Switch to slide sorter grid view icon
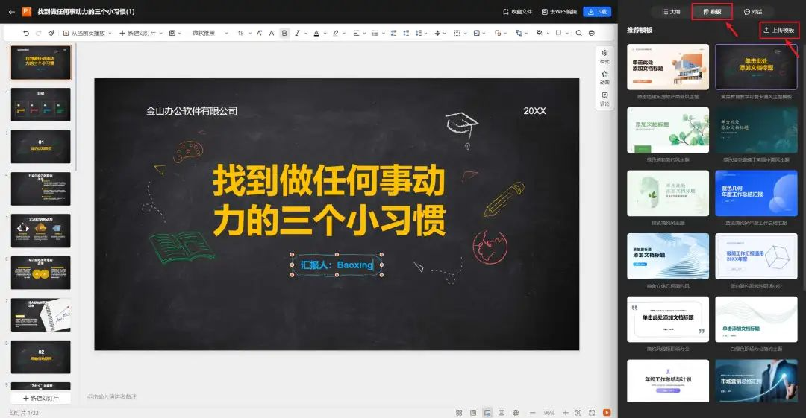 click(x=459, y=412)
